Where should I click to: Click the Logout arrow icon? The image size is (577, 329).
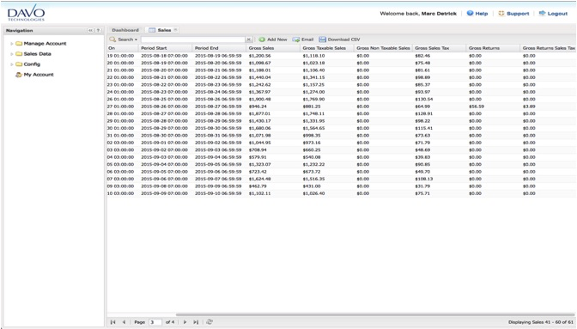pyautogui.click(x=542, y=13)
